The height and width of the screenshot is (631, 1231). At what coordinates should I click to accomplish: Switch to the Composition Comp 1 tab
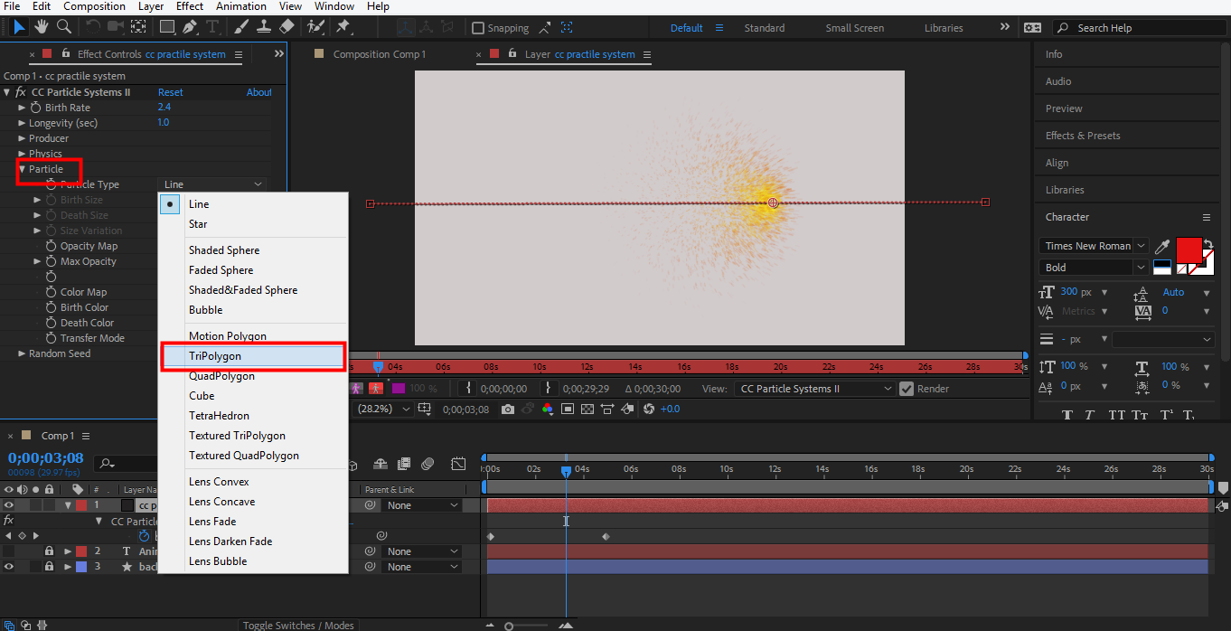379,54
